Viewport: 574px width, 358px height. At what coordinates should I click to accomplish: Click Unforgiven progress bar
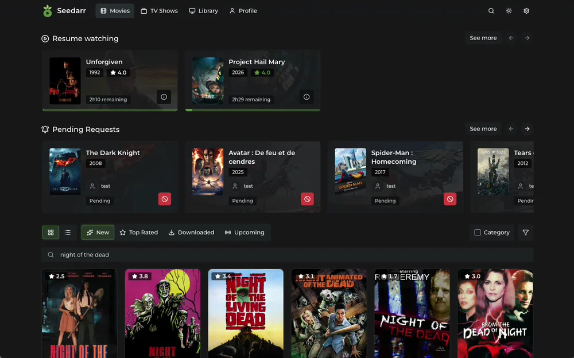click(110, 110)
